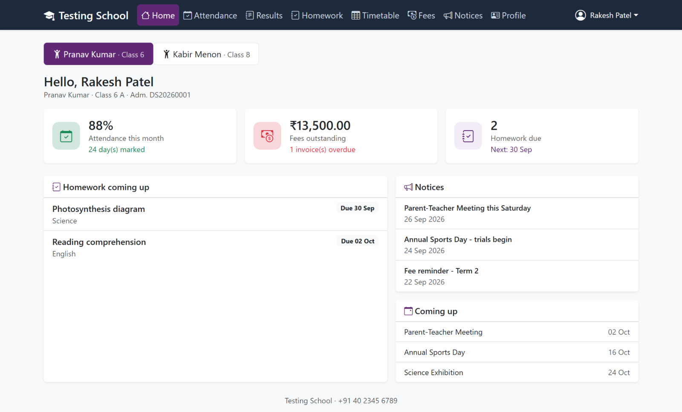This screenshot has height=412, width=682.
Task: Click the calendar icon in Coming up header
Action: (408, 311)
